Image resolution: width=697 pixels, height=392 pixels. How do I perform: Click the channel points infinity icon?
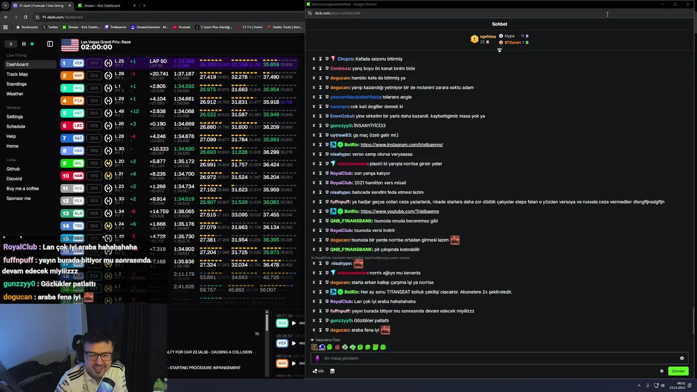pos(318,371)
